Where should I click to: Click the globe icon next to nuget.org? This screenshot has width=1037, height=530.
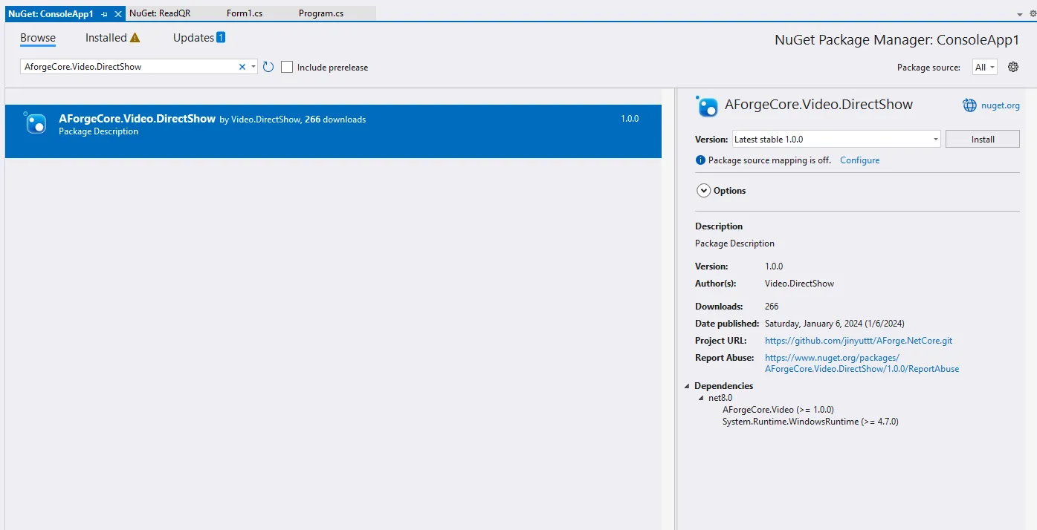(969, 105)
